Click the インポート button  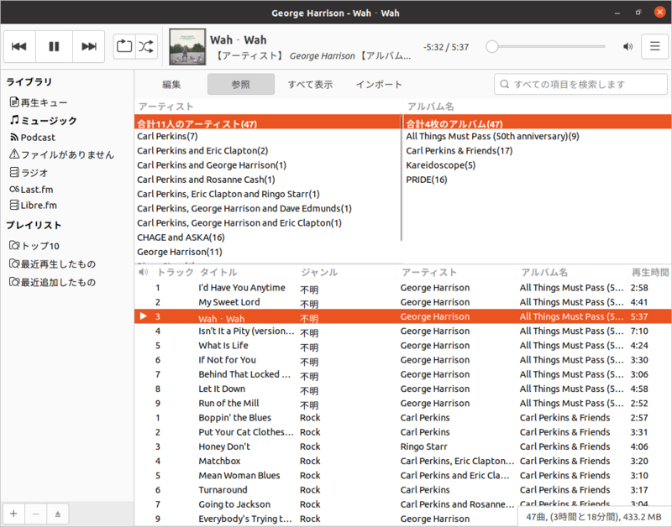point(380,85)
